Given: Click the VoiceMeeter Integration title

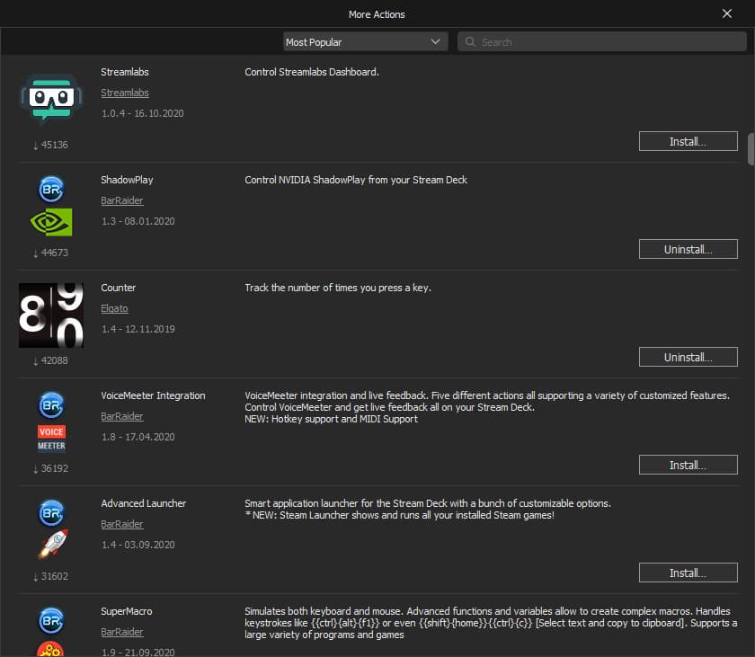Looking at the screenshot, I should (153, 395).
